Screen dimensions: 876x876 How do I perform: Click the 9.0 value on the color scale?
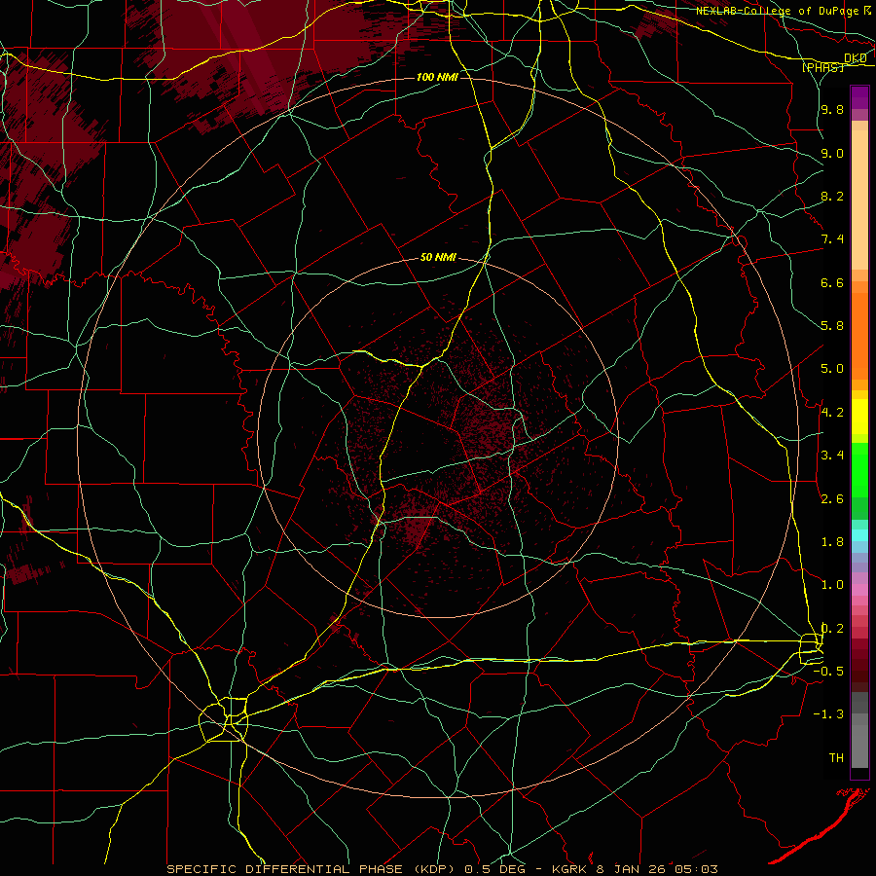pyautogui.click(x=832, y=153)
